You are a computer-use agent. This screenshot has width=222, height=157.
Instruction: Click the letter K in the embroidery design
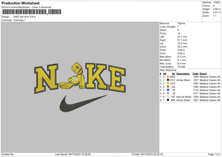[x=96, y=76]
